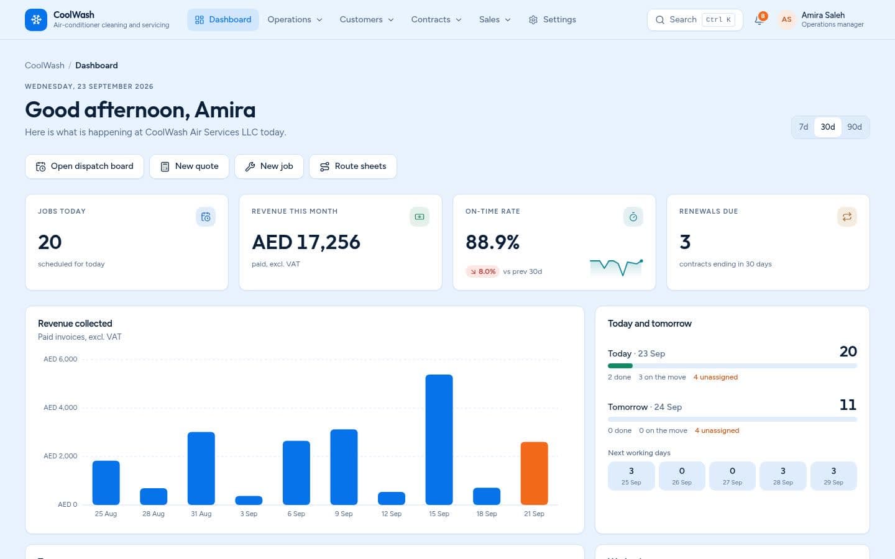Click the Settings gear icon
This screenshot has height=559, width=895.
533,20
